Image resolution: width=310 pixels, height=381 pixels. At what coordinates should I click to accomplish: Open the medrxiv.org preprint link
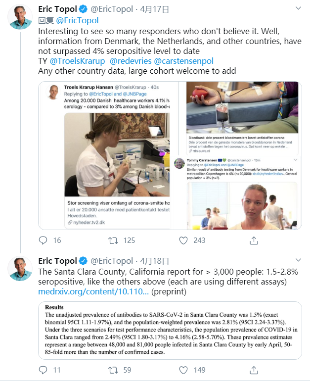(93, 292)
